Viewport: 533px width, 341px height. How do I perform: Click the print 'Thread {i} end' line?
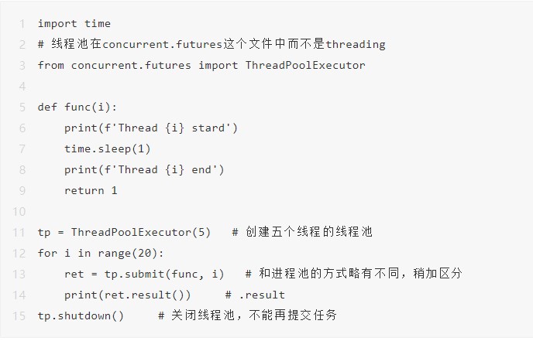(x=144, y=169)
